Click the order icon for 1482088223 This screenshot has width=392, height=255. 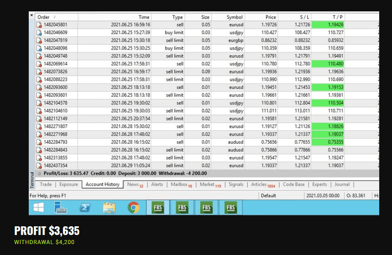pyautogui.click(x=39, y=80)
